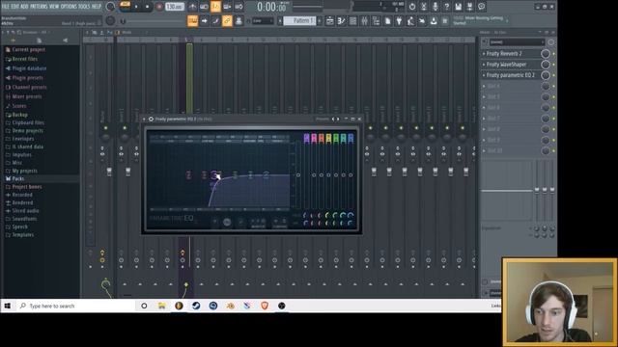Open the OPTIONS menu
This screenshot has height=347, width=618.
click(x=69, y=7)
